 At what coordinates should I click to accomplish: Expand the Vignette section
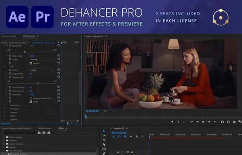(4, 119)
